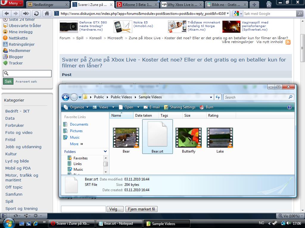Add a new Opera tab
The width and height of the screenshot is (305, 228).
click(254, 5)
